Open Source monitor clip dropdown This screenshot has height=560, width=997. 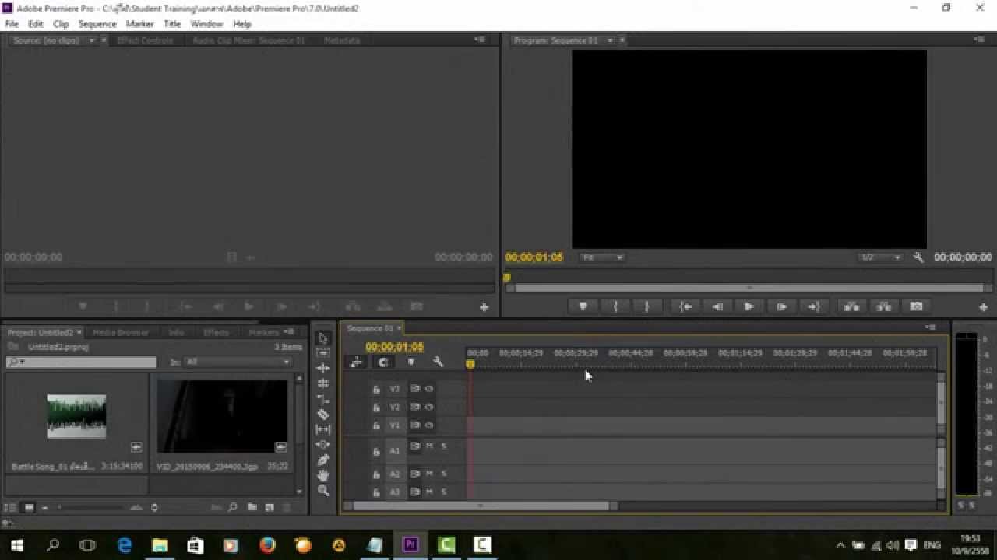click(x=92, y=40)
